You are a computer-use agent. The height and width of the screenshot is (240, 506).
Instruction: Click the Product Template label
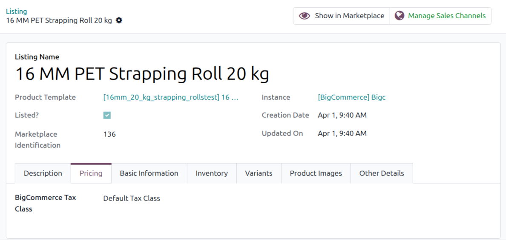click(46, 97)
